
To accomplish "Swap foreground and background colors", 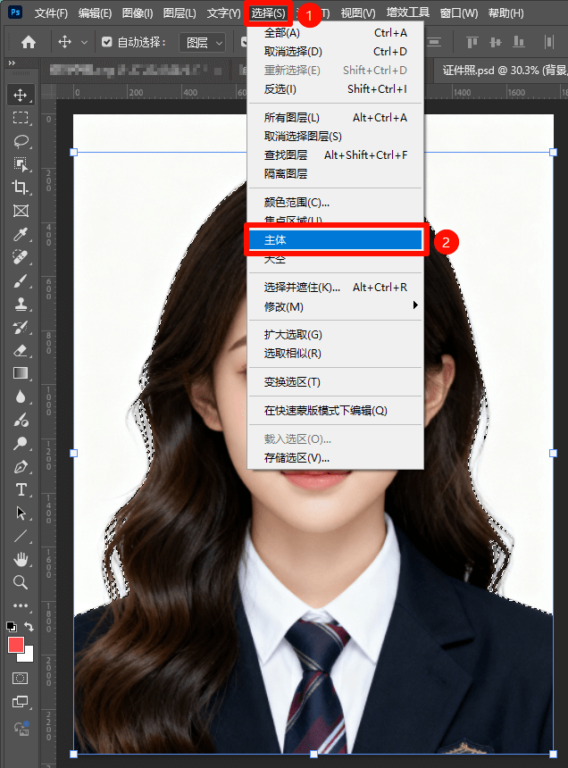I will pyautogui.click(x=29, y=627).
